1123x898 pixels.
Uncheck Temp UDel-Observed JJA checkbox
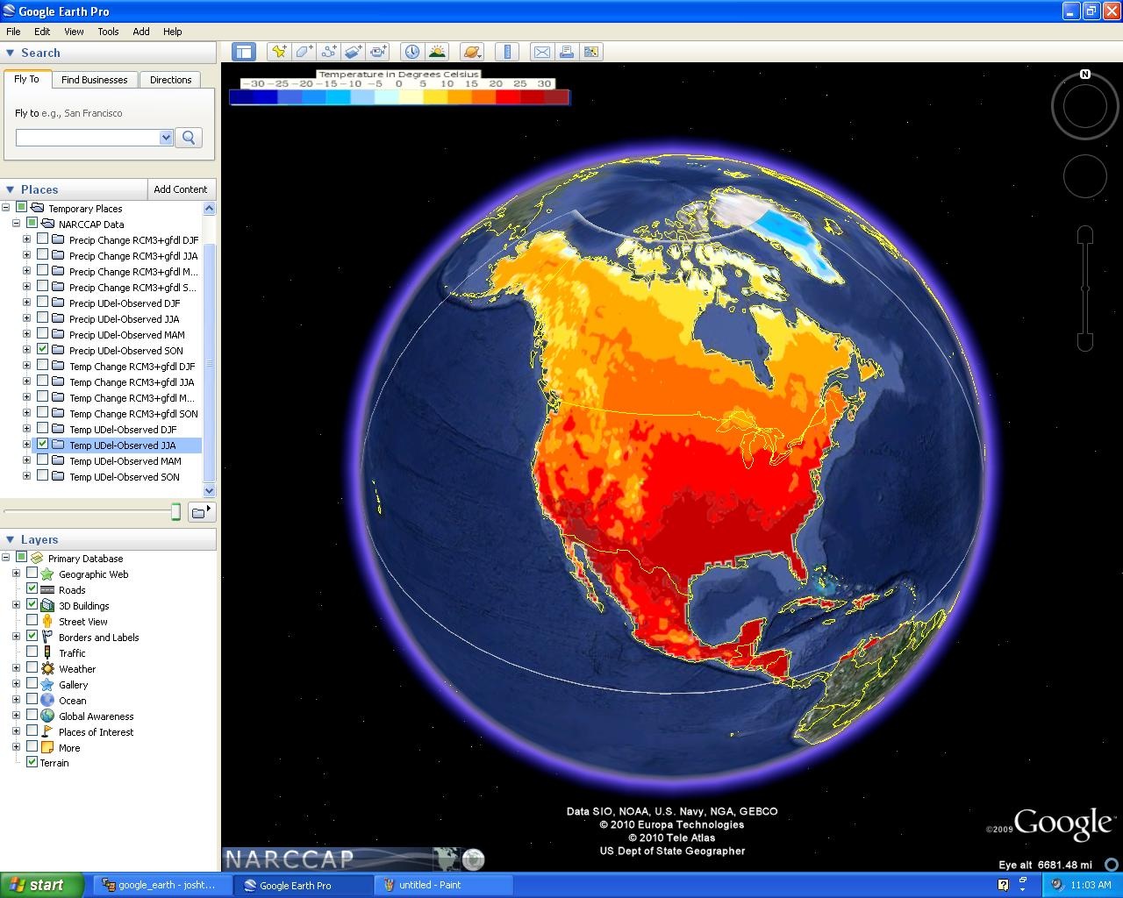coord(42,445)
